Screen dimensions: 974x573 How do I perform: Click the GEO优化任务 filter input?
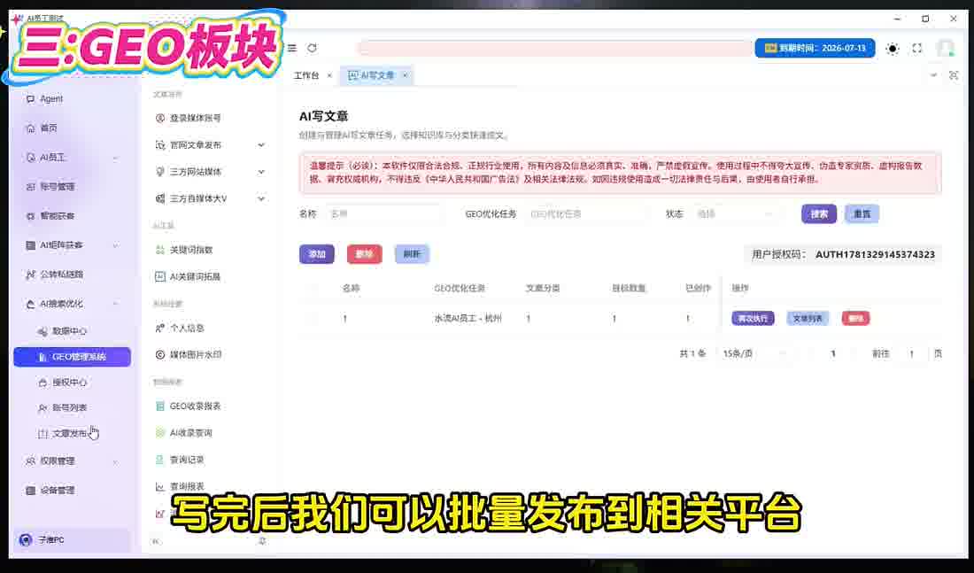pos(584,213)
